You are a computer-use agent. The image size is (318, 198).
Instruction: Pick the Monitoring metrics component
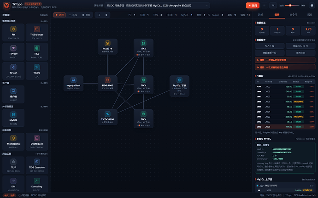point(13,141)
